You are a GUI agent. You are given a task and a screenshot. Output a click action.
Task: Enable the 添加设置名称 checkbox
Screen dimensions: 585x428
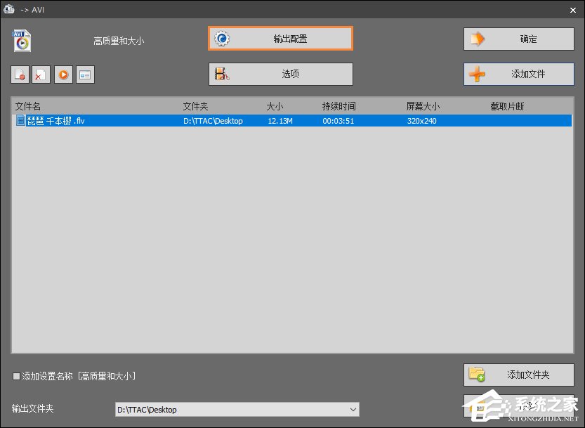coord(15,376)
